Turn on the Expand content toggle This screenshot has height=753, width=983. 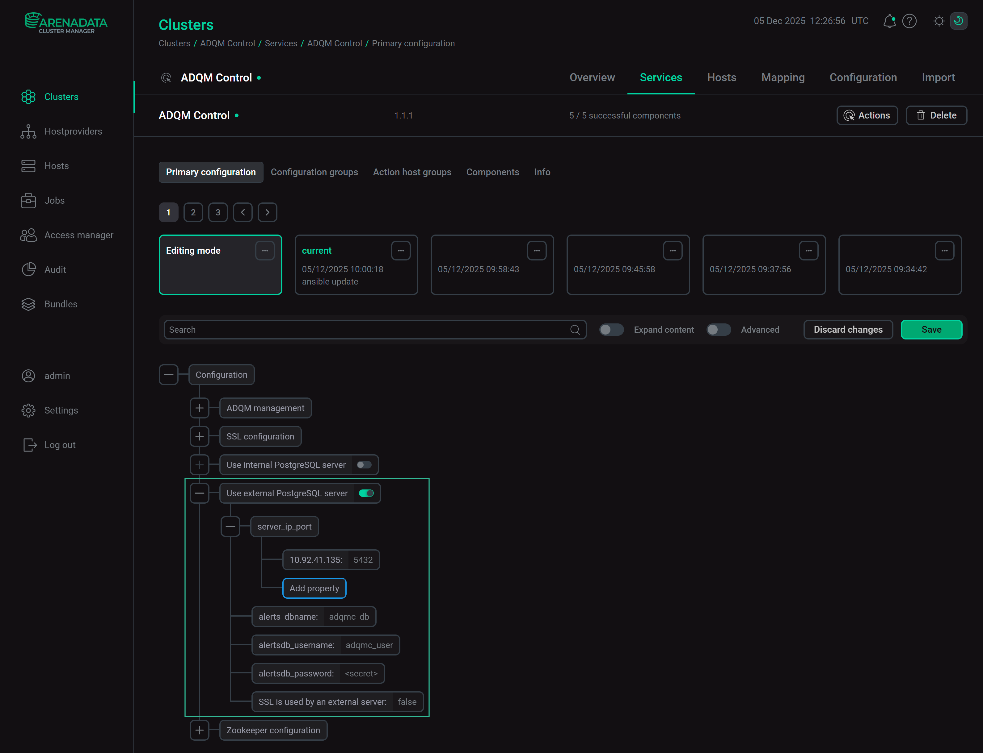pyautogui.click(x=611, y=330)
